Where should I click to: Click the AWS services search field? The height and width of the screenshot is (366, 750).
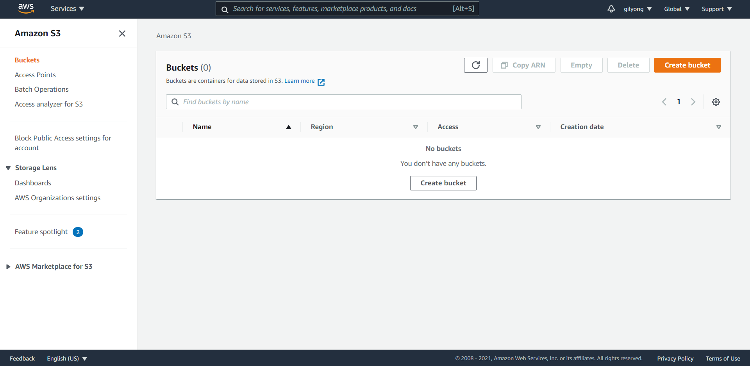click(x=347, y=9)
